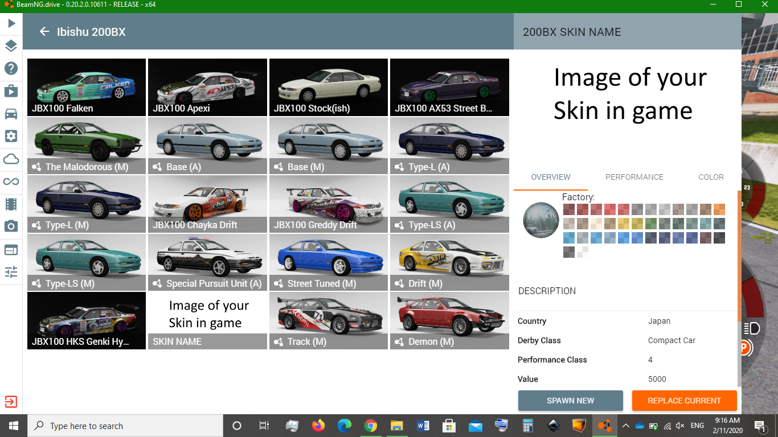
Task: Pick the orange factory color swatch
Action: coord(719,209)
